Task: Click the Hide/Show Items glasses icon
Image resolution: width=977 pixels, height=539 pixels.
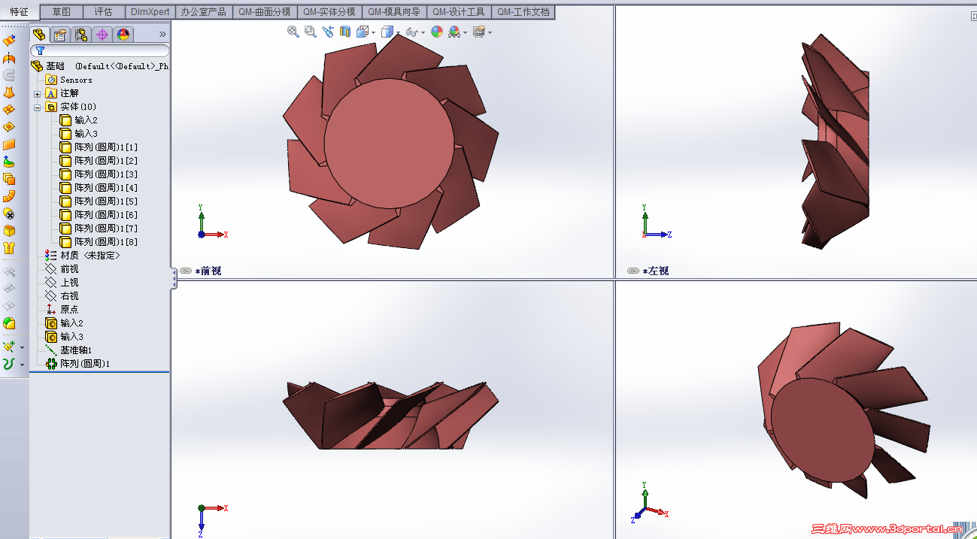Action: click(411, 32)
